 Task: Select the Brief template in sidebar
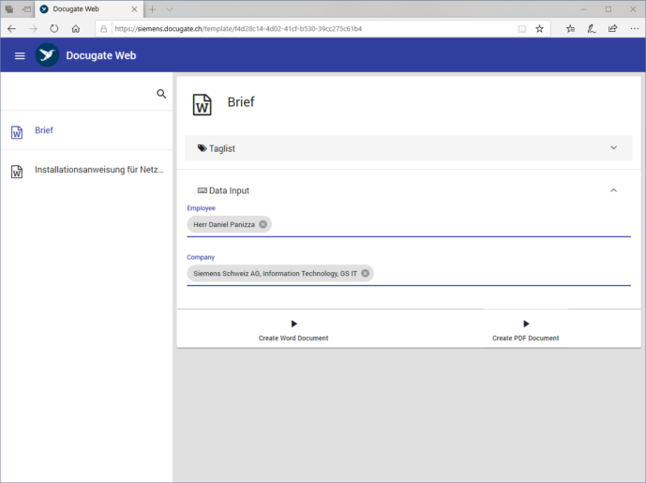pyautogui.click(x=86, y=130)
